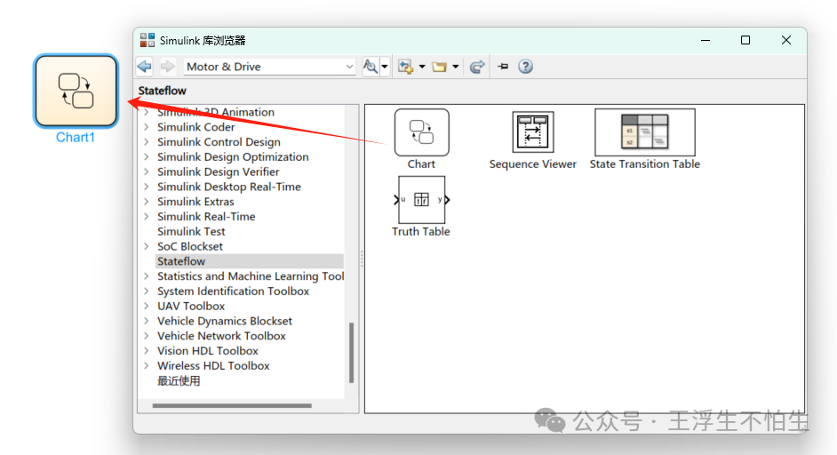Viewport: 837px width, 455px height.
Task: Select UAV Toolbox library
Action: [191, 306]
